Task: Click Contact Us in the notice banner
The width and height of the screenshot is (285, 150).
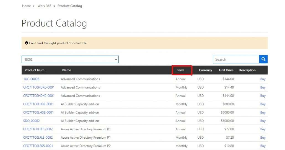Action: 79,43
